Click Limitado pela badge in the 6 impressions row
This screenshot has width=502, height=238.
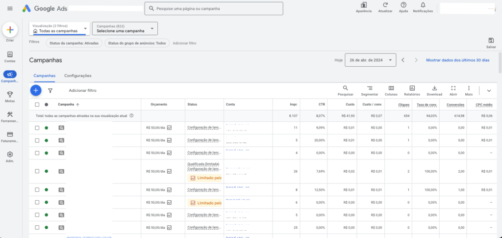pos(205,203)
